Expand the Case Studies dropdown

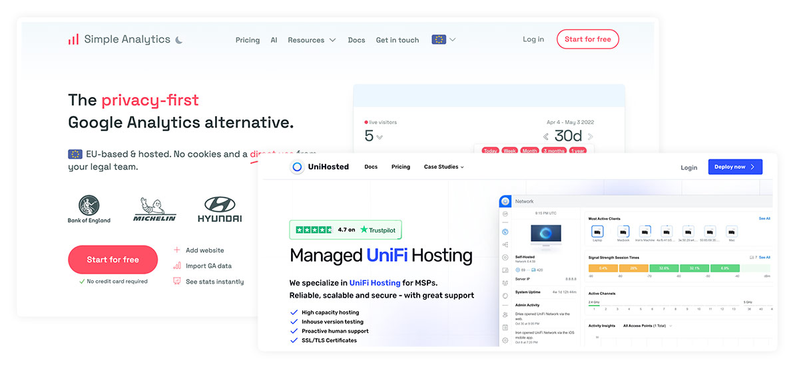click(444, 167)
